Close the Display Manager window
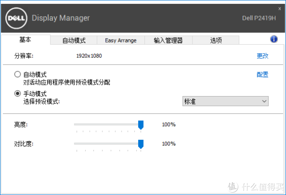 tap(280, 9)
